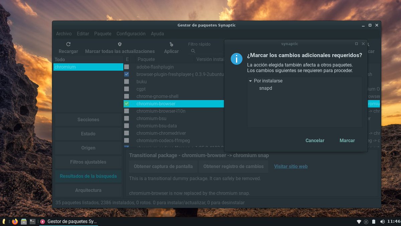The image size is (401, 226).
Task: Click the taskbar clock showing 11:46
Action: pos(393,222)
